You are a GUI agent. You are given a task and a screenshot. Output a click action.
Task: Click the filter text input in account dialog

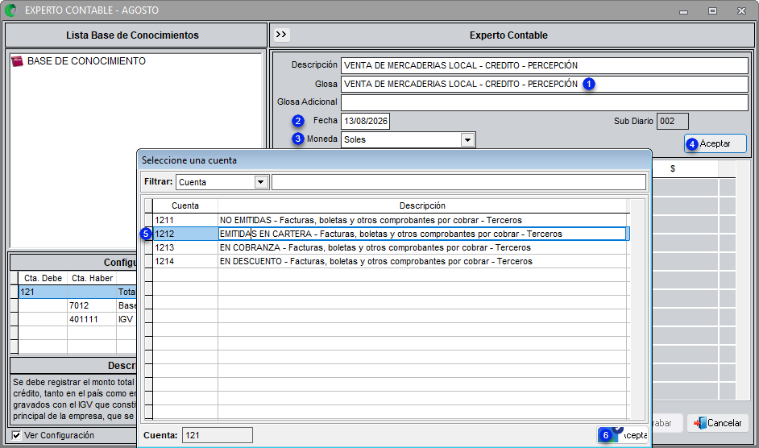459,182
